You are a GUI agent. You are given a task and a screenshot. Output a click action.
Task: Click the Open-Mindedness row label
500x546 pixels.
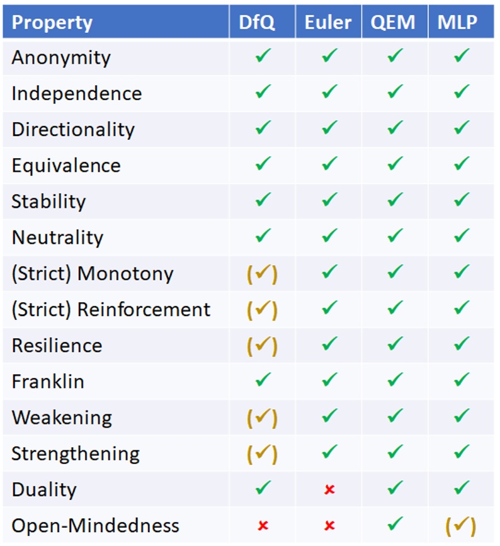point(95,525)
